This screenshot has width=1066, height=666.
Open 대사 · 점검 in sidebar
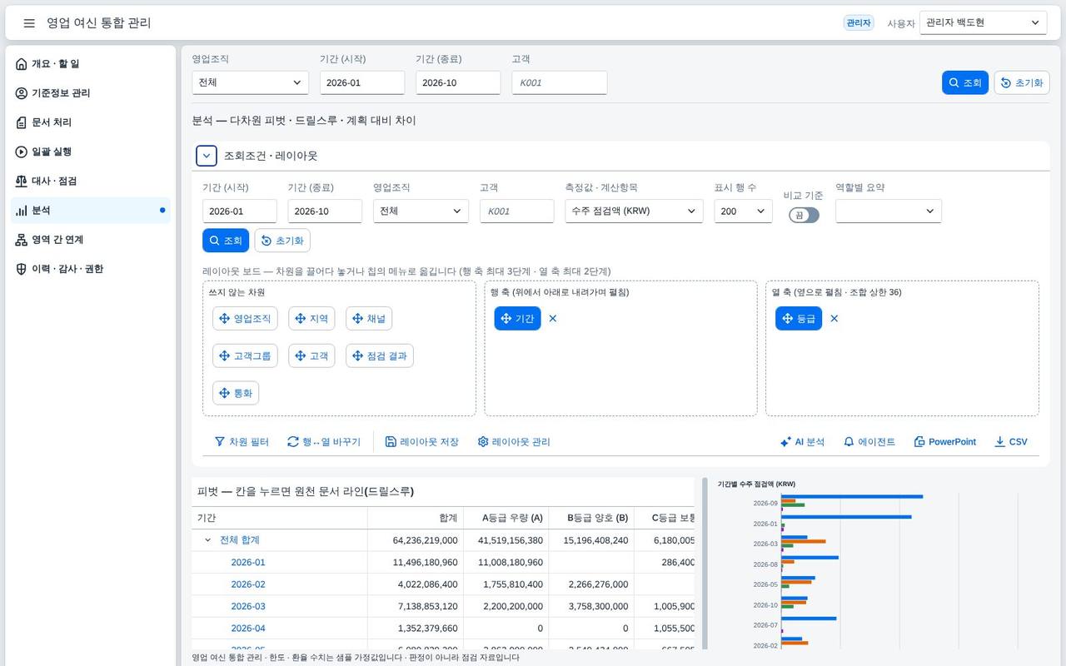point(91,181)
